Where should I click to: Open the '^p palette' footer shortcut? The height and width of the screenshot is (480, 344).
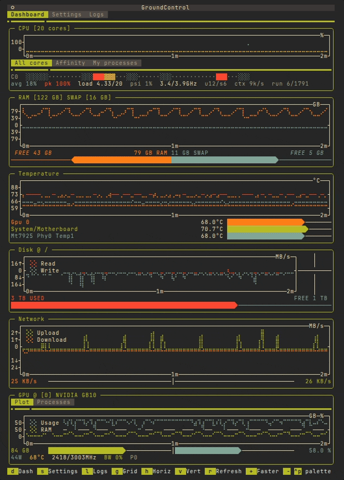pyautogui.click(x=312, y=471)
